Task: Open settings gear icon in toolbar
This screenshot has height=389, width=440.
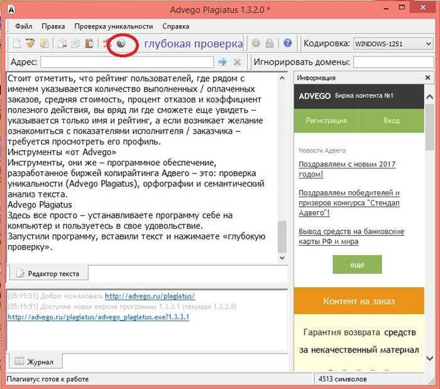Action: click(256, 43)
